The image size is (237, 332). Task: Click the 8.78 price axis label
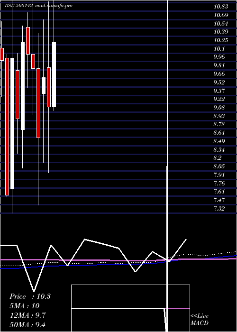point(219,124)
